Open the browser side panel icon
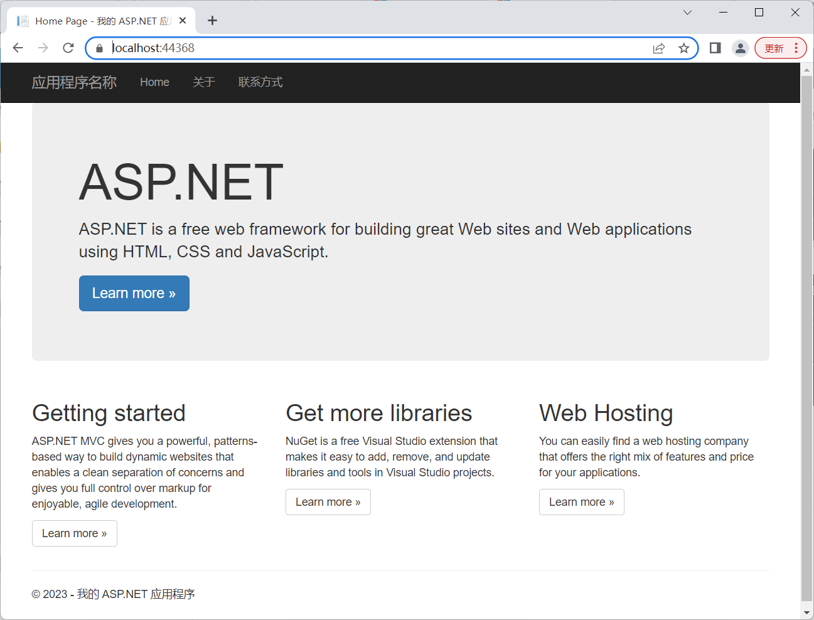 click(x=715, y=48)
